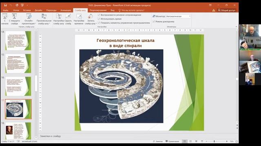Image resolution: width=261 pixels, height=146 pixels.
Task: Open the ribbon display options icon
Action: [x=210, y=5]
